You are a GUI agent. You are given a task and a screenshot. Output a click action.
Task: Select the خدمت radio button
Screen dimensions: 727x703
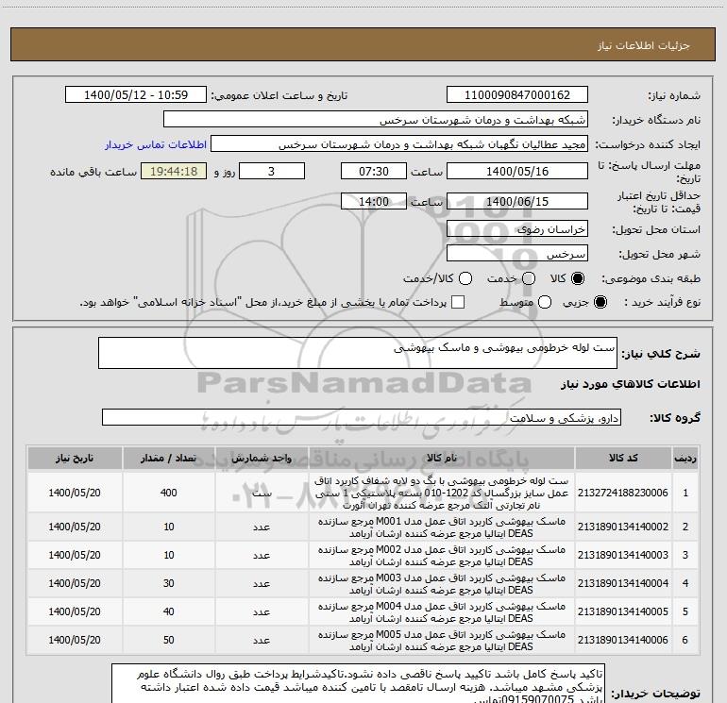[529, 278]
